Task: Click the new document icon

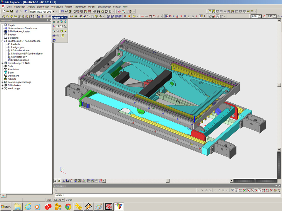Action: coord(4,11)
